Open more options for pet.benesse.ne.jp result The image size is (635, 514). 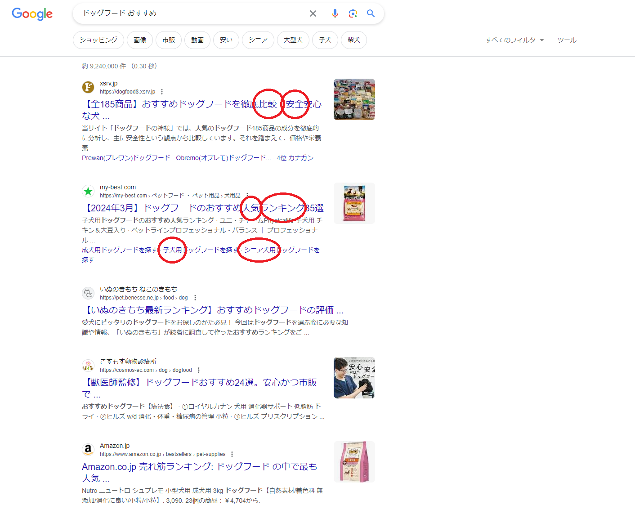[x=195, y=298]
